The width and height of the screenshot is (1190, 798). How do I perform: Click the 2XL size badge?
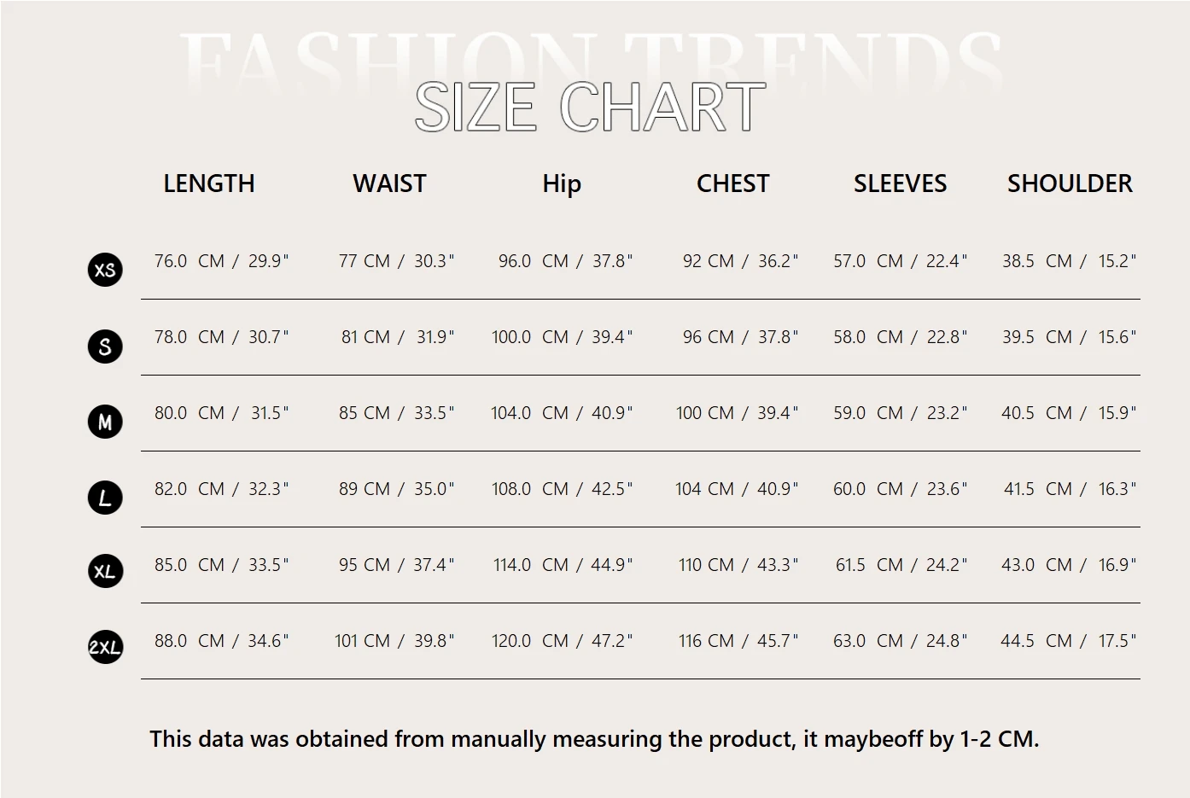pyautogui.click(x=105, y=647)
